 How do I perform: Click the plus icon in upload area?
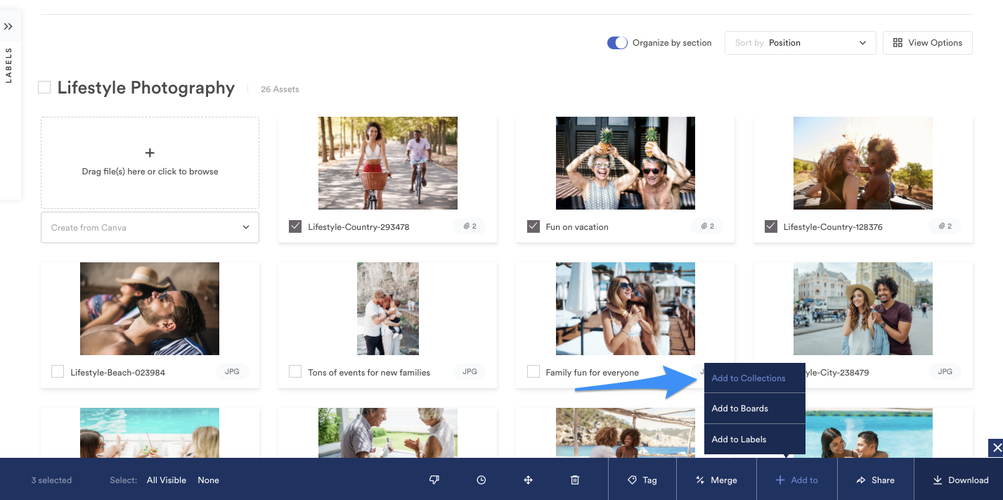tap(150, 153)
